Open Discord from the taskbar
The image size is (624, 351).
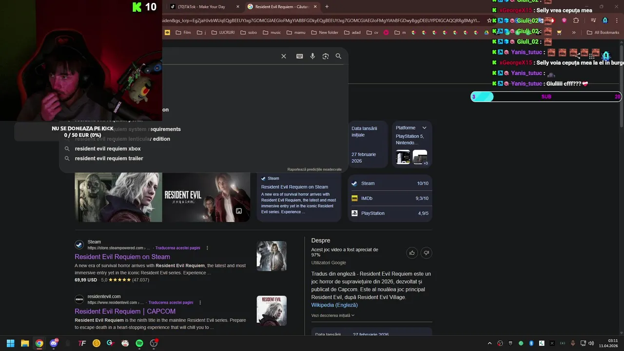[x=54, y=343]
